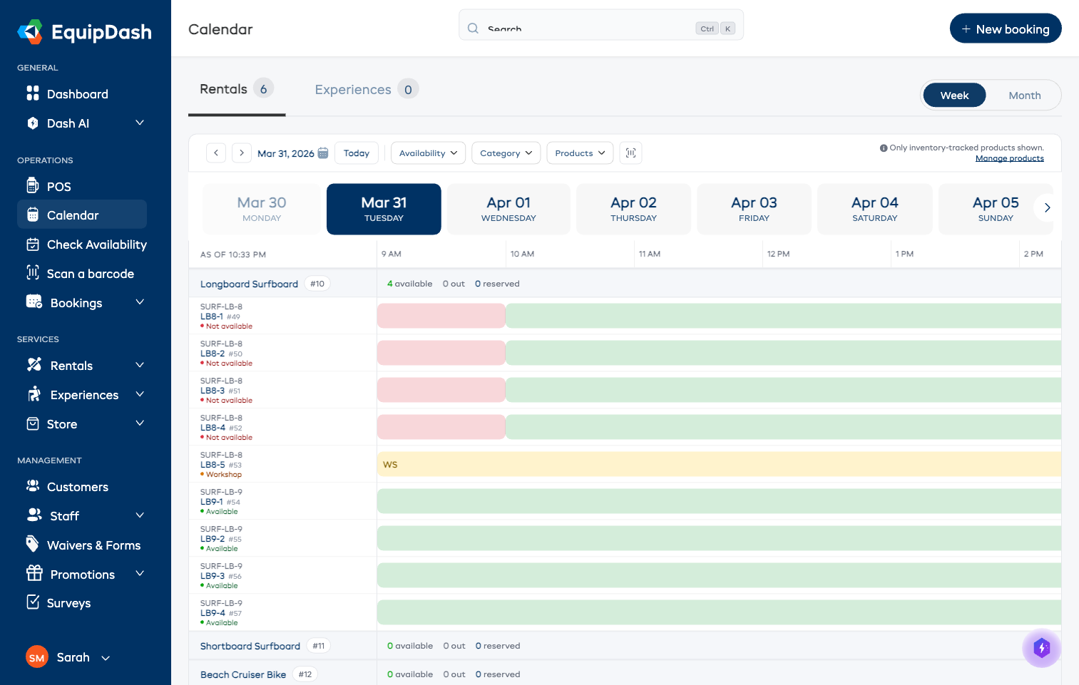Open the Dash AI assistant bubble

pos(1042,649)
